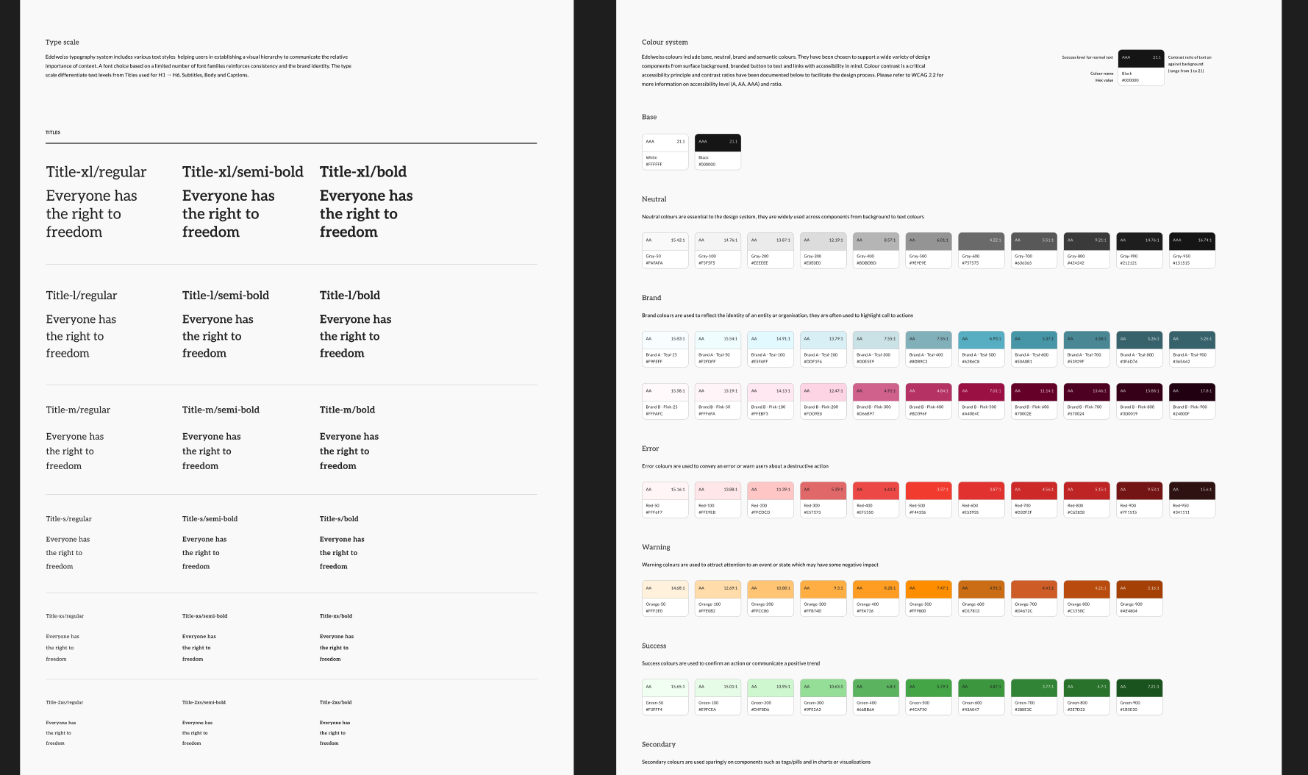Select the Brand B Pink-900 swatch
This screenshot has height=775, width=1308.
pos(1192,401)
